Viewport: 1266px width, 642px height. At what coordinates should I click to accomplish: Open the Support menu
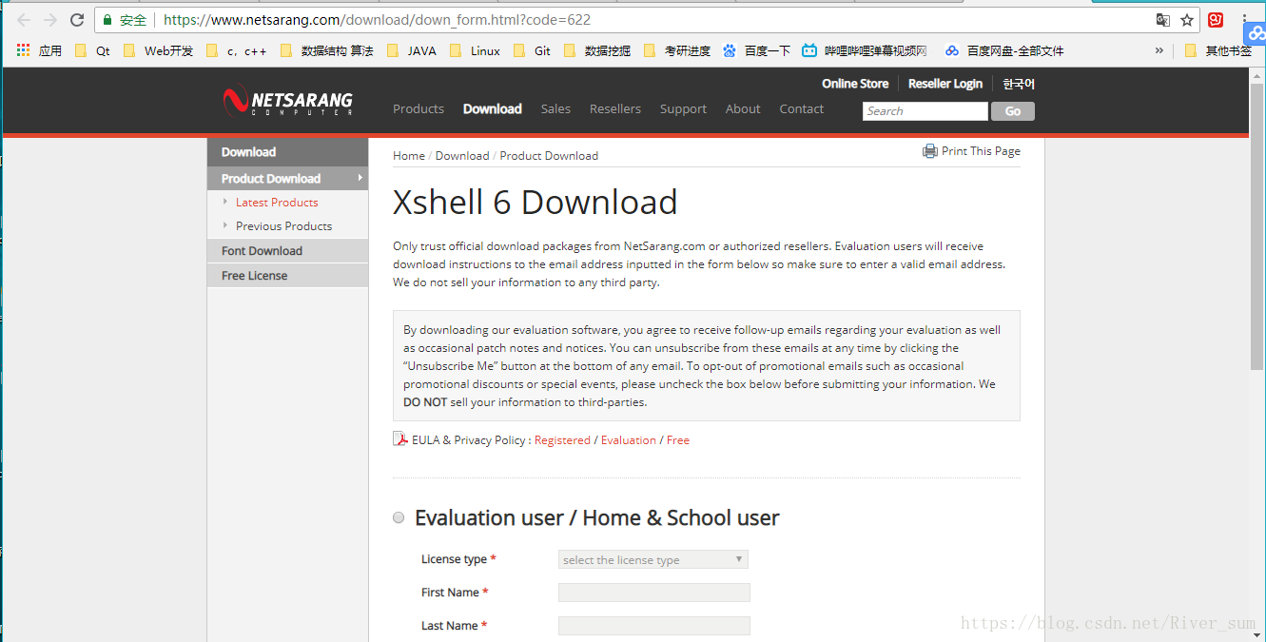pos(683,108)
